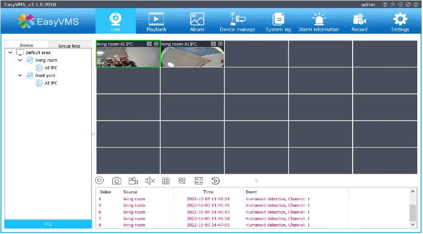Image resolution: width=423 pixels, height=234 pixels.
Task: Click the EasyVMS logo
Action: tap(48, 21)
